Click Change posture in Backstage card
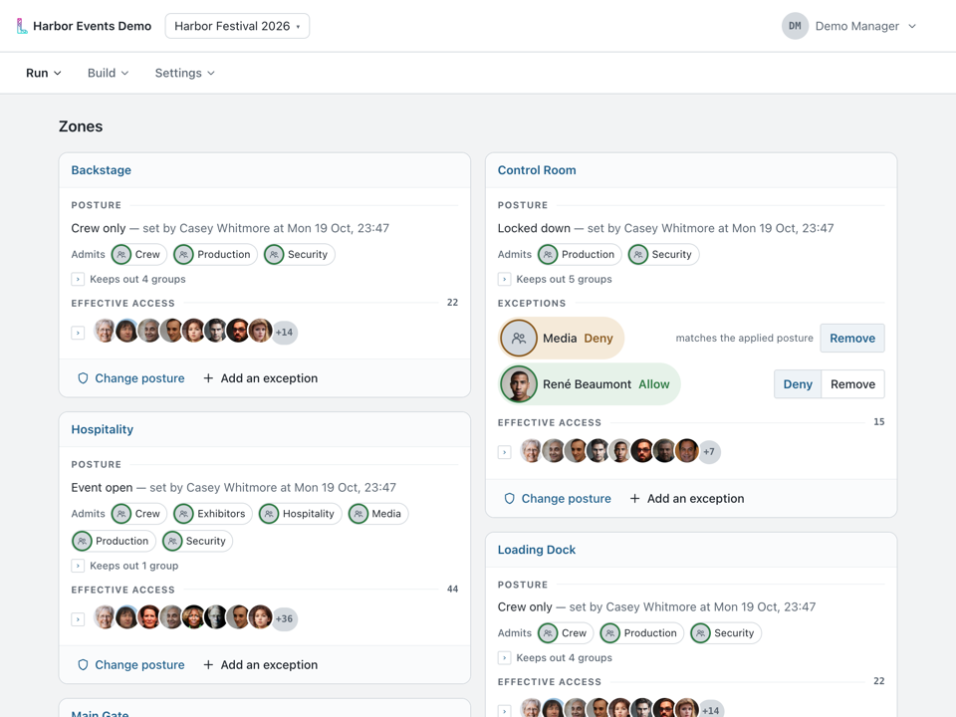This screenshot has height=717, width=956. point(131,378)
